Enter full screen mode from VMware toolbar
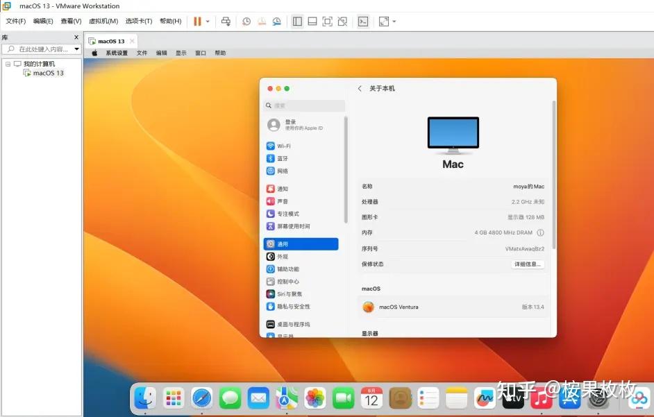The width and height of the screenshot is (654, 417). (328, 22)
